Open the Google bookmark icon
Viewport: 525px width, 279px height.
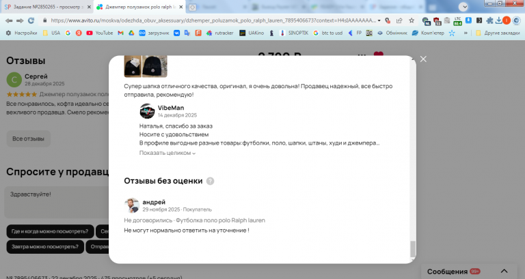coord(68,33)
